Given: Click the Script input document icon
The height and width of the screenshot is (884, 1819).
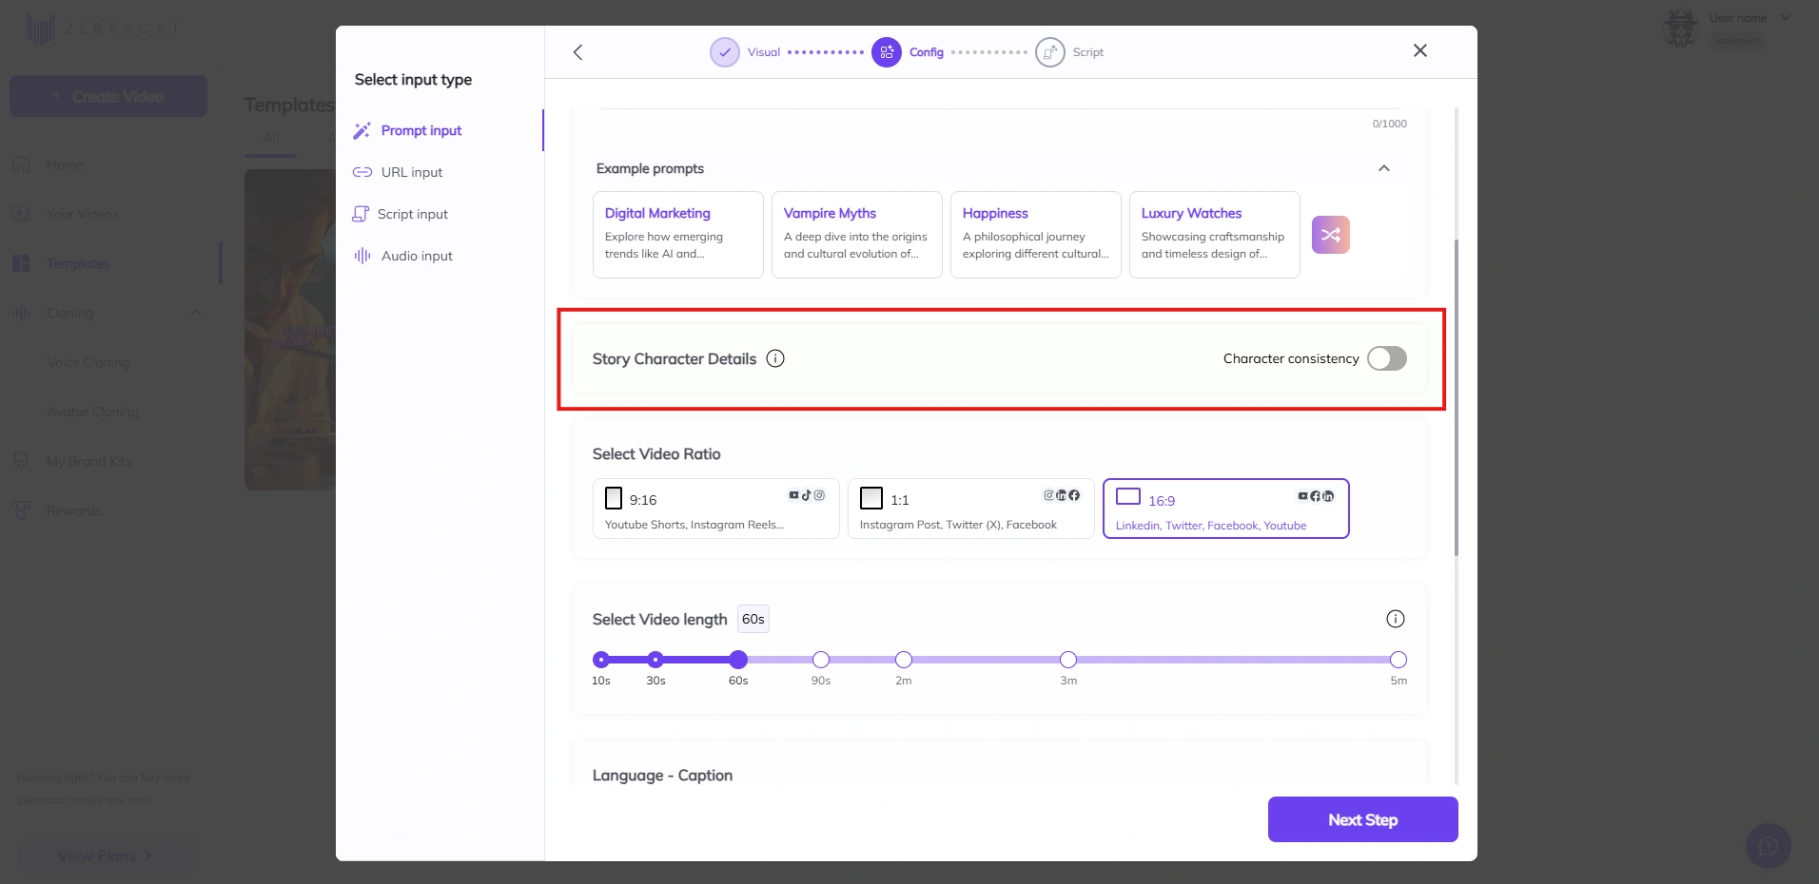Looking at the screenshot, I should (361, 214).
